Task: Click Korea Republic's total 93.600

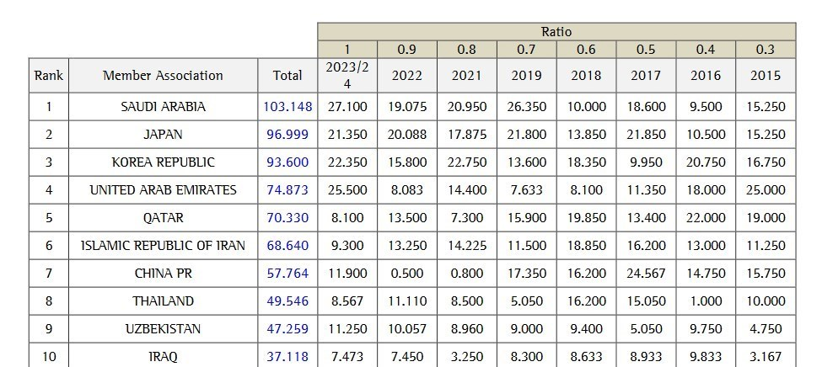Action: pos(287,162)
